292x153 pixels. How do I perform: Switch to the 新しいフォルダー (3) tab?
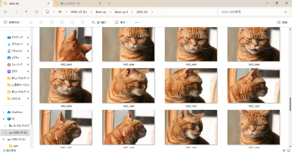click(78, 4)
